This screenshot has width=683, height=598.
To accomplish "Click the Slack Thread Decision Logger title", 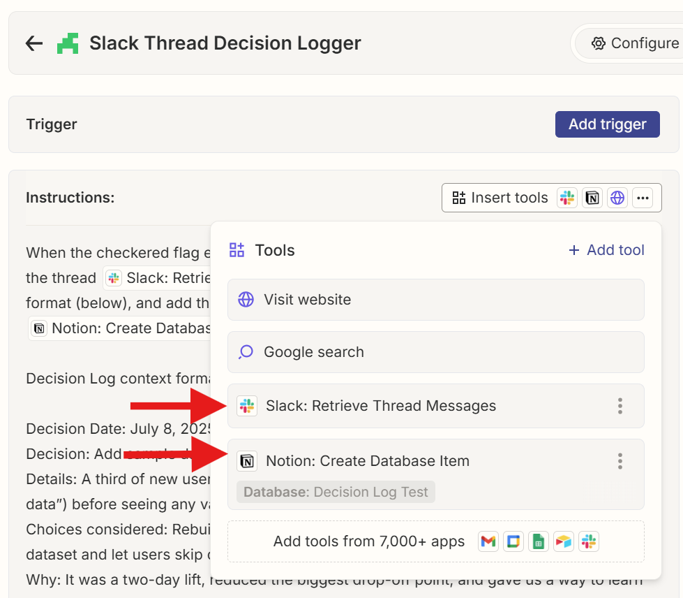I will 225,43.
